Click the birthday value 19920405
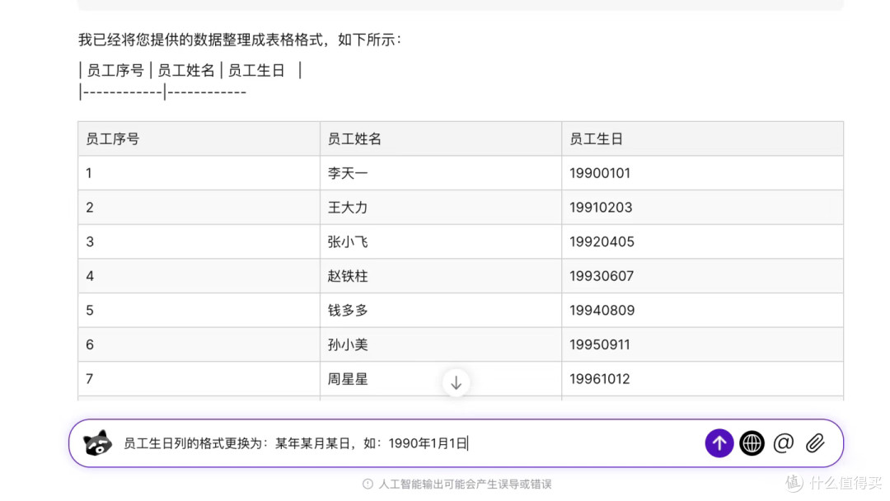The height and width of the screenshot is (501, 890). tap(602, 241)
